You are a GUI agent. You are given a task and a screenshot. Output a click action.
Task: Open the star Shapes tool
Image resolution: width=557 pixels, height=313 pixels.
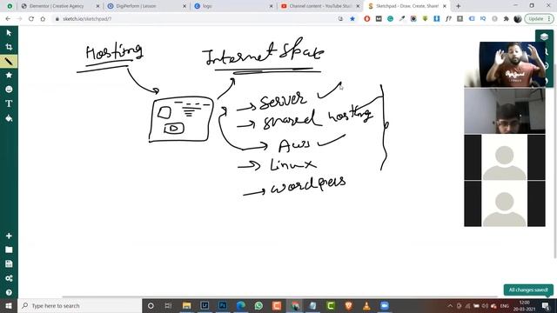(9, 75)
